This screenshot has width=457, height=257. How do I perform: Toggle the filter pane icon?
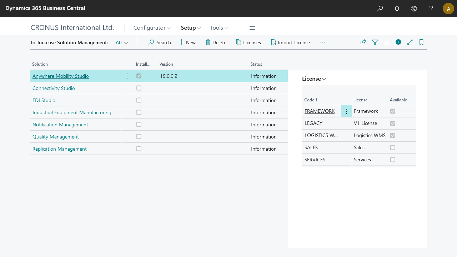click(375, 42)
